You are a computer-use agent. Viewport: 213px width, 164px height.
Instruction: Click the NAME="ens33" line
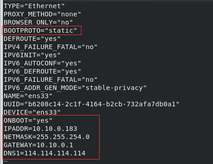(x=28, y=96)
